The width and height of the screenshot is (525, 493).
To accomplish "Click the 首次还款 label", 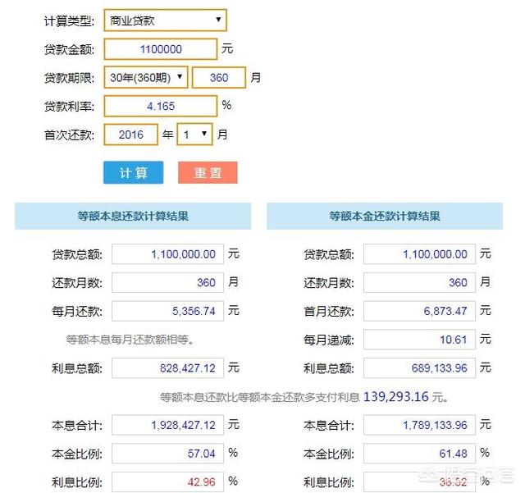I will [x=69, y=135].
